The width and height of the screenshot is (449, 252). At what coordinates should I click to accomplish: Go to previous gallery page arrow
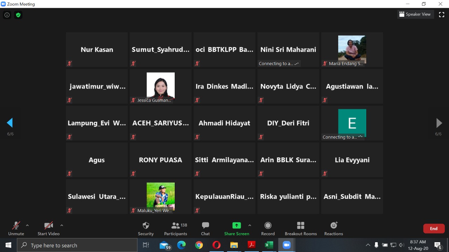pos(10,123)
